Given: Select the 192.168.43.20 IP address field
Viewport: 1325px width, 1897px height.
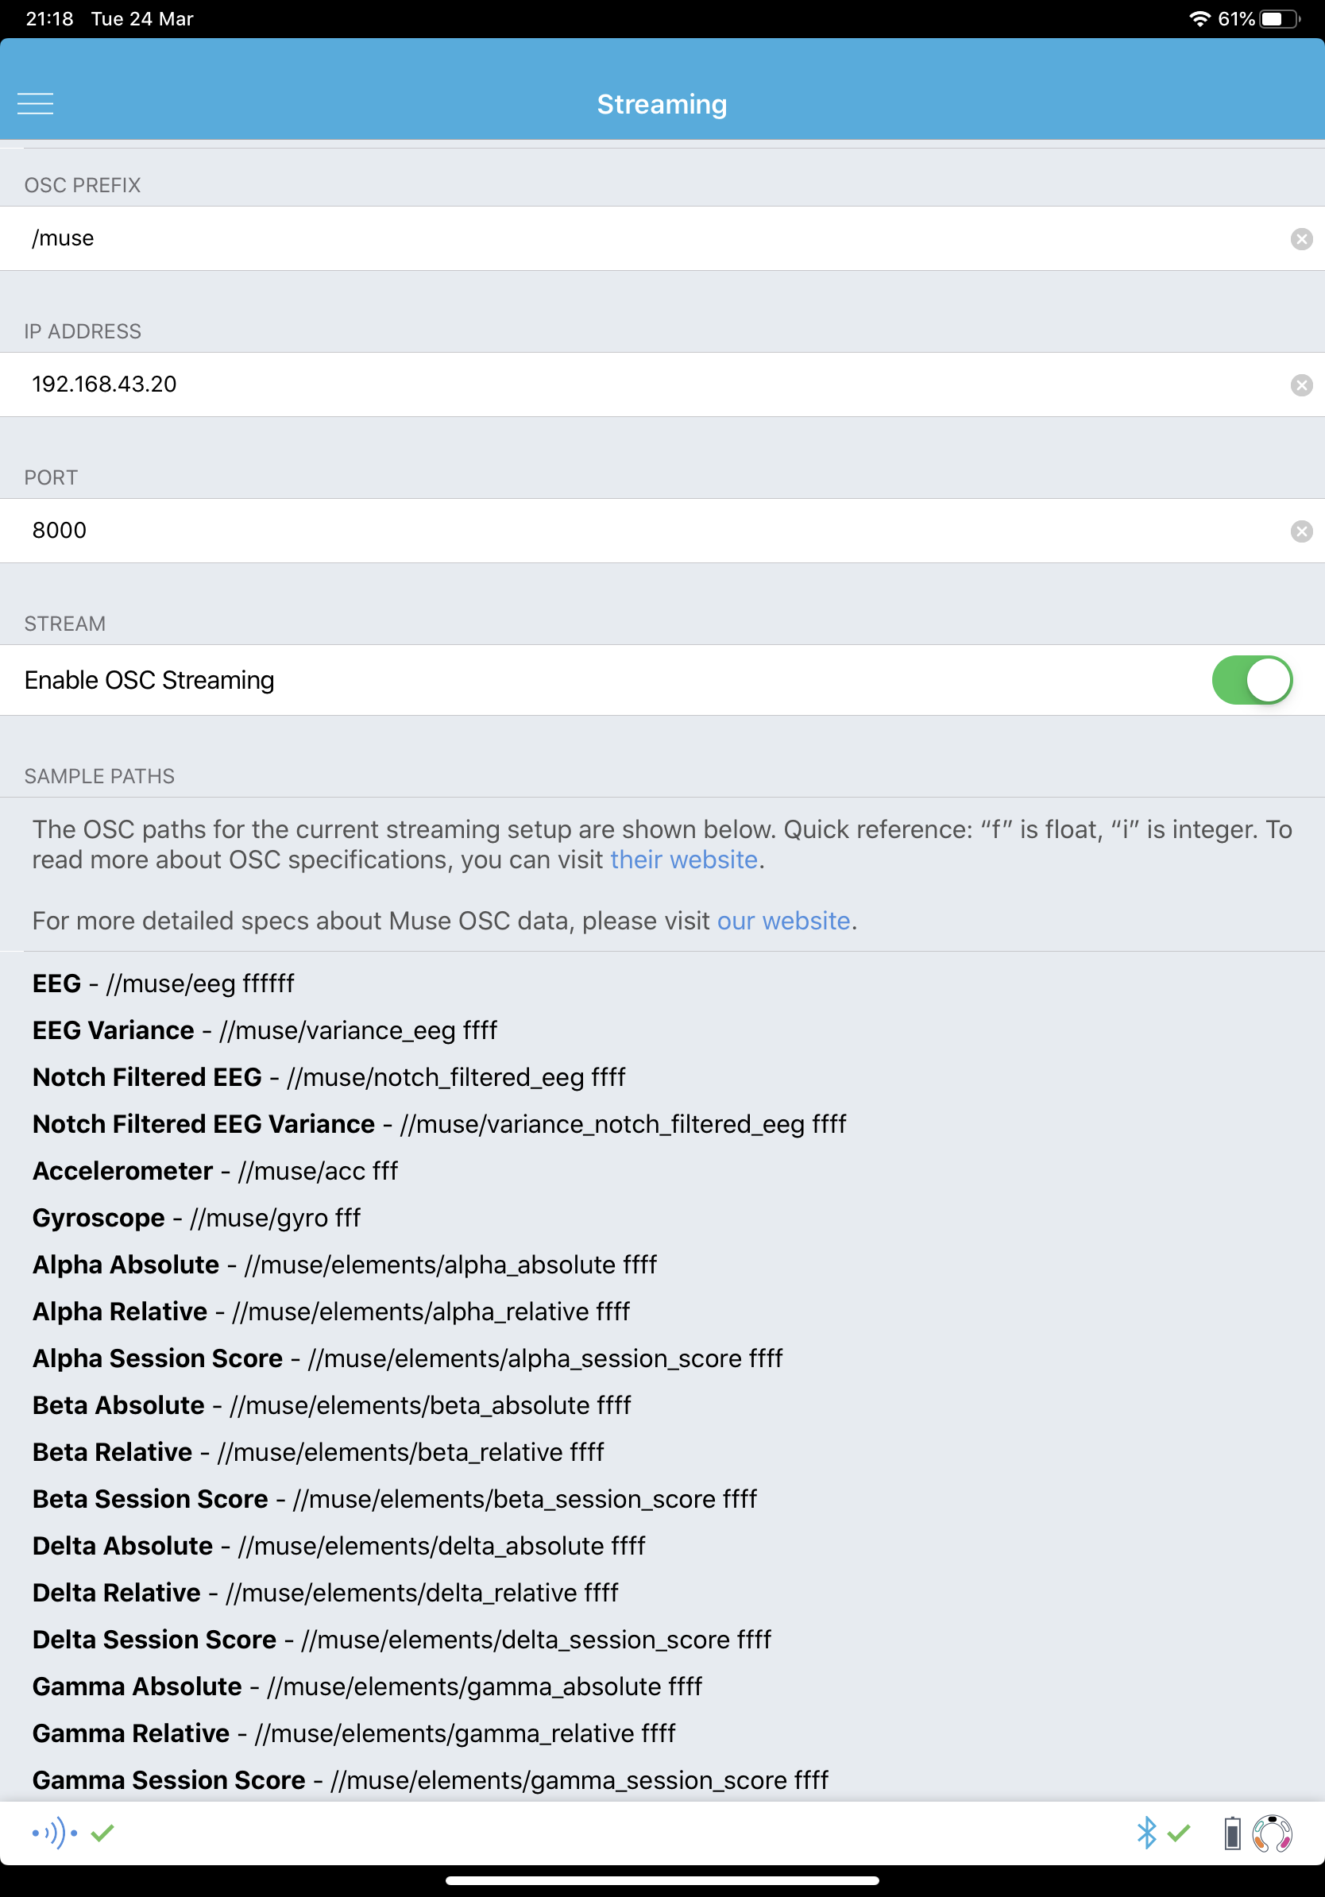Looking at the screenshot, I should (x=330, y=384).
